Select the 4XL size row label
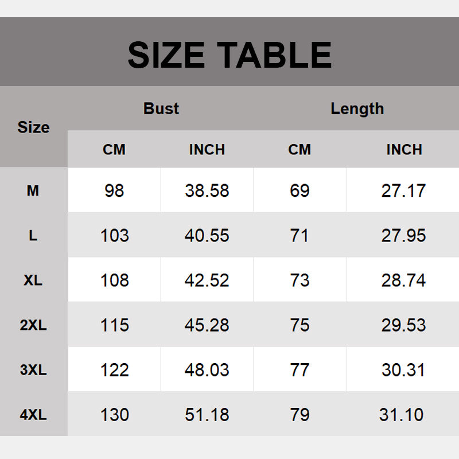The width and height of the screenshot is (459, 459). tap(33, 414)
